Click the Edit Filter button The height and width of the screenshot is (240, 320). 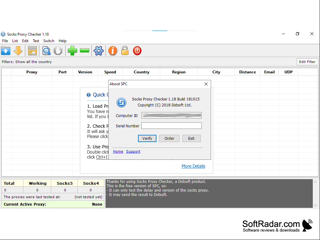[307, 61]
